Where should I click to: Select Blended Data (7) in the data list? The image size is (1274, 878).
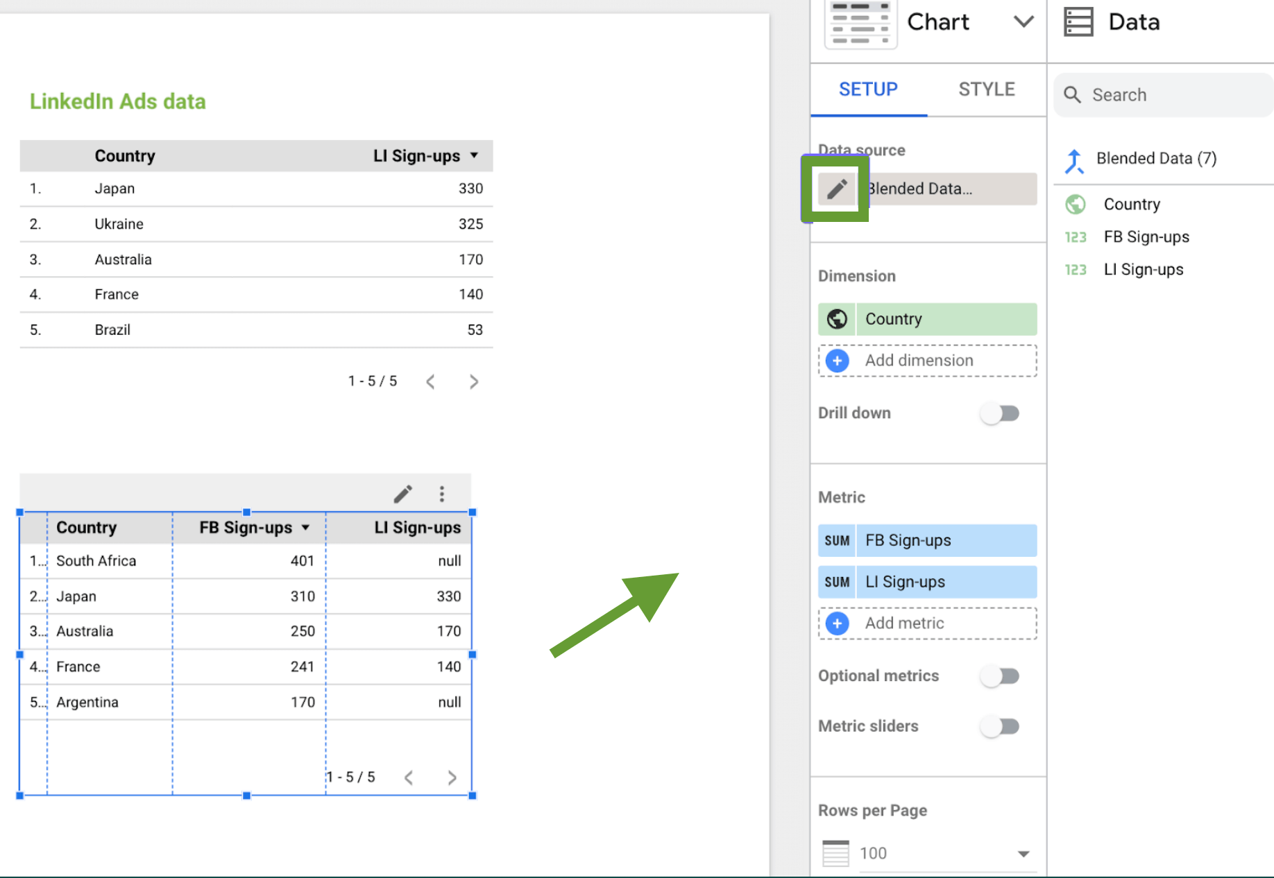(1156, 159)
